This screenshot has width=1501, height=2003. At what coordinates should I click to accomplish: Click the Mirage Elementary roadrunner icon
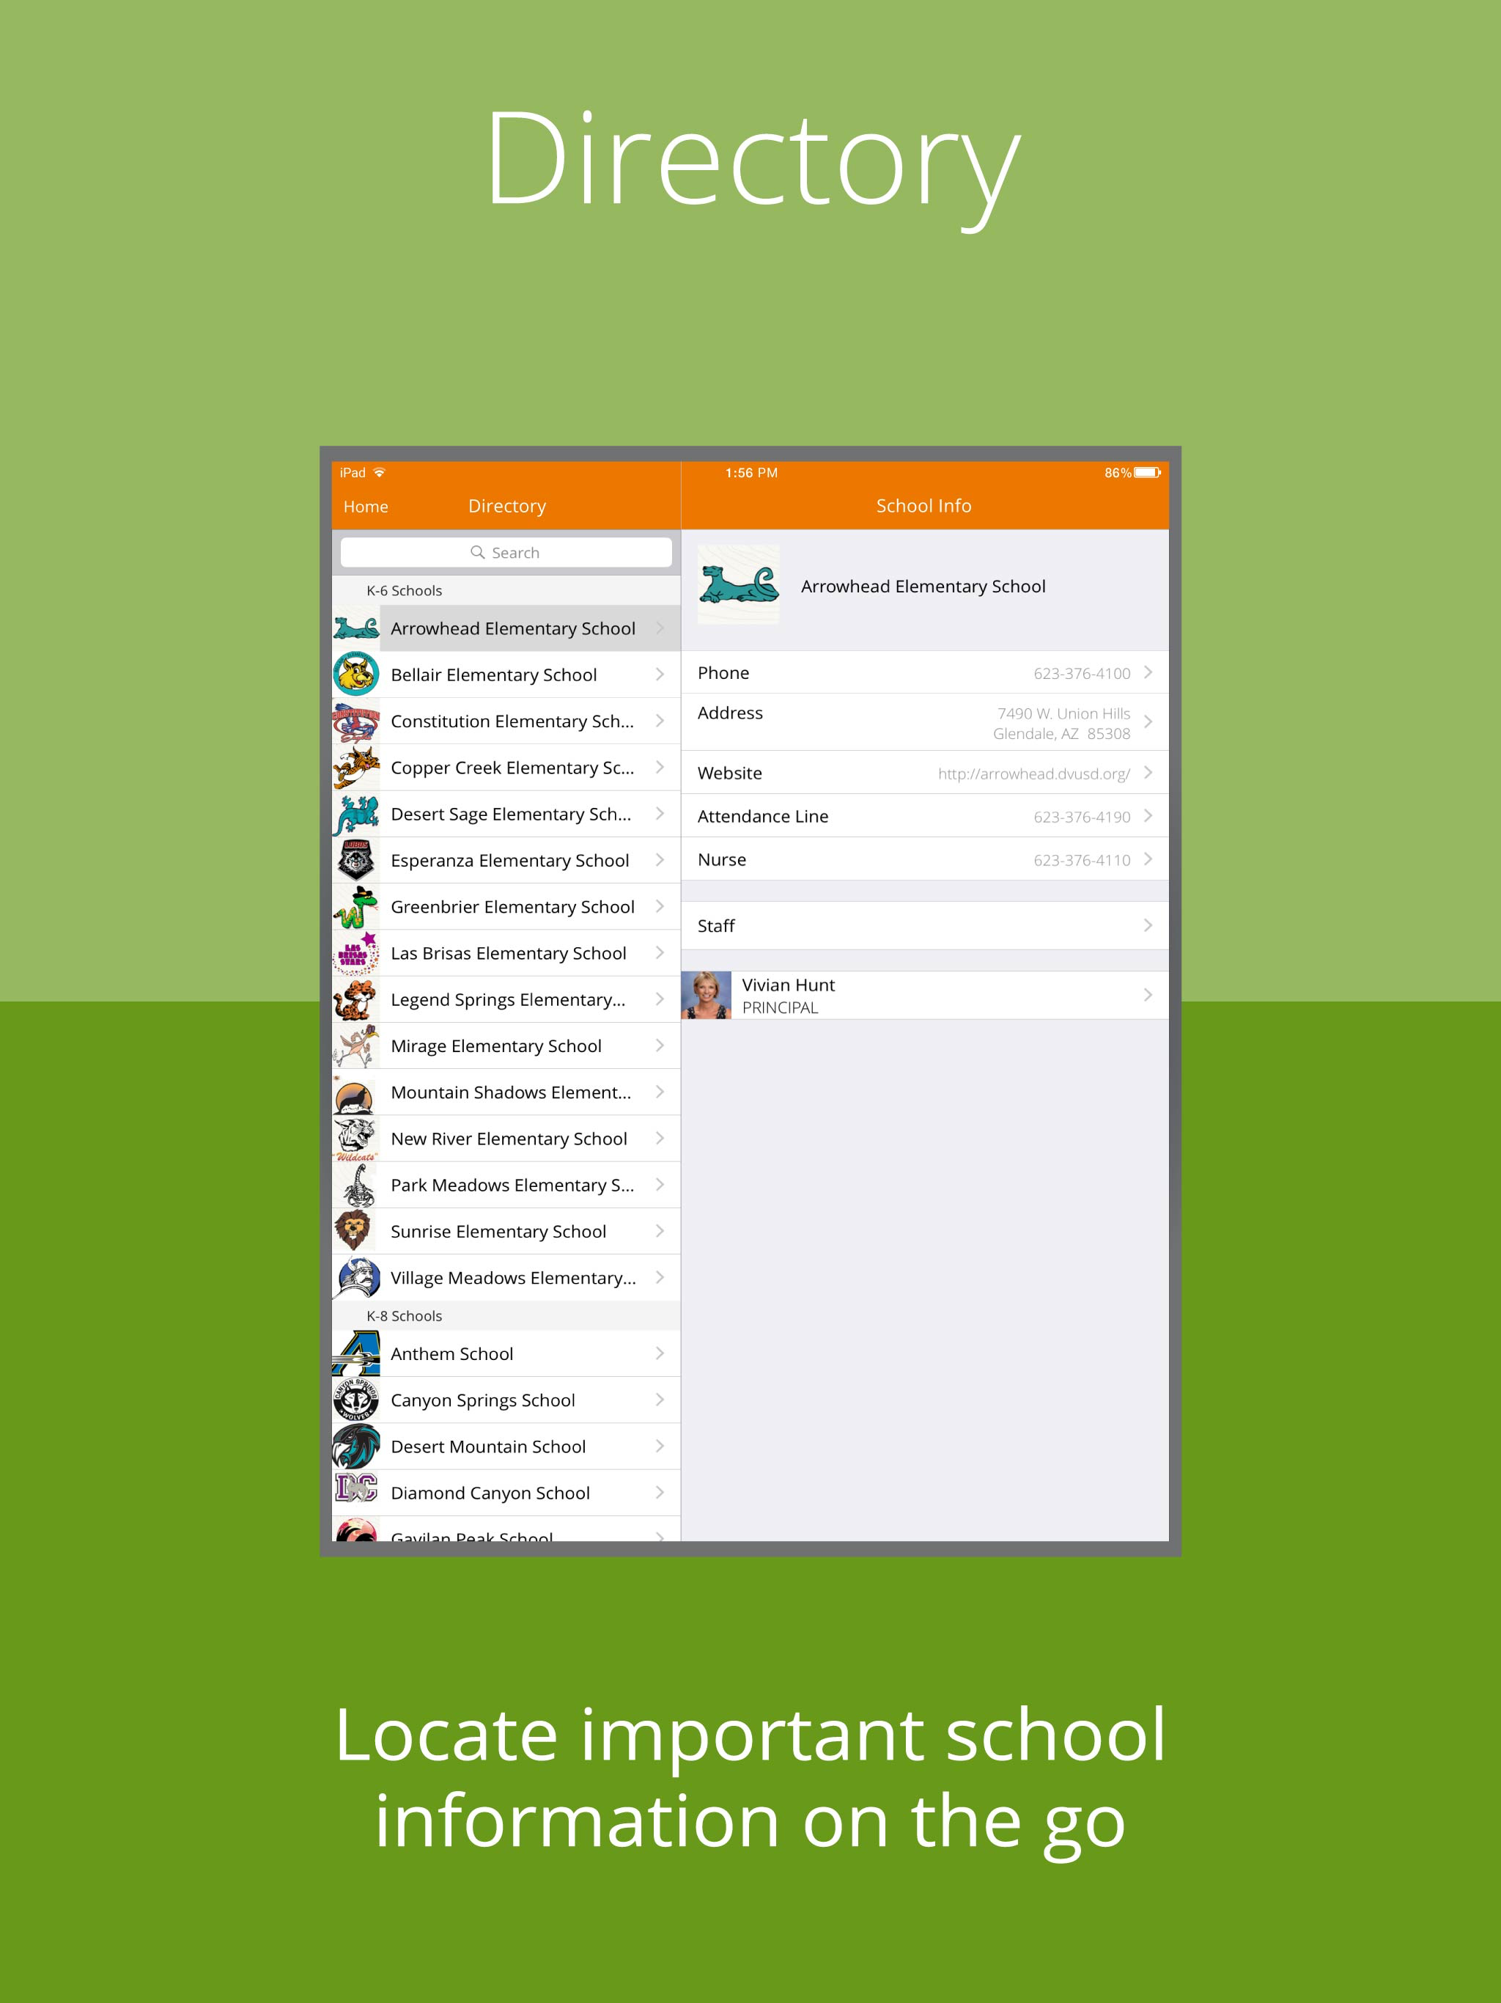[x=355, y=1046]
